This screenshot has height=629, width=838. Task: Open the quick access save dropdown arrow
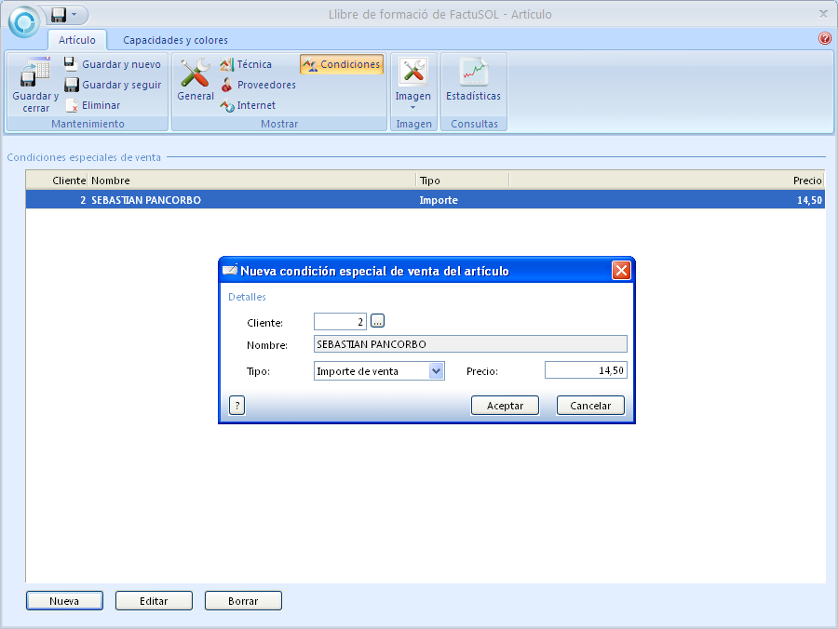(74, 15)
